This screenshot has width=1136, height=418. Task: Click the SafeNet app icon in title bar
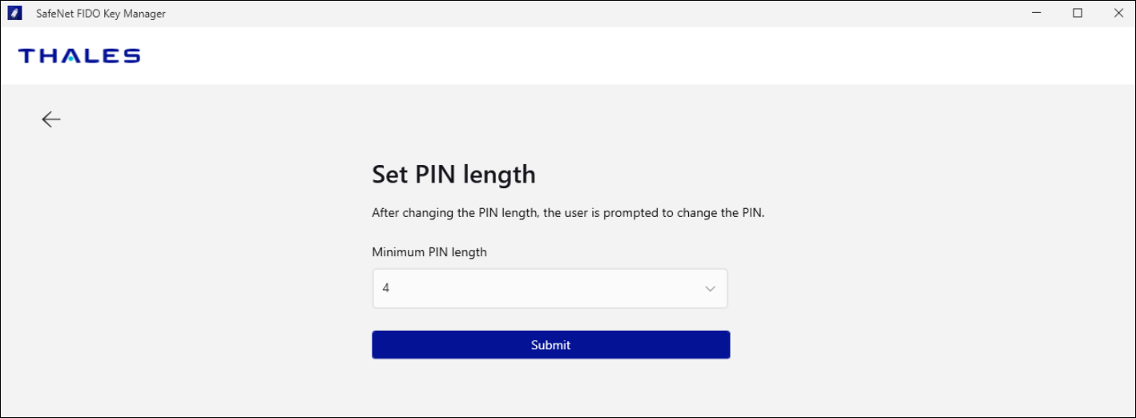14,14
